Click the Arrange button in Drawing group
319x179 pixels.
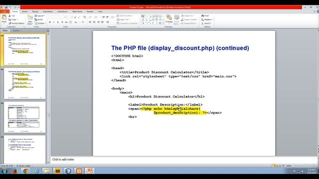(169, 19)
